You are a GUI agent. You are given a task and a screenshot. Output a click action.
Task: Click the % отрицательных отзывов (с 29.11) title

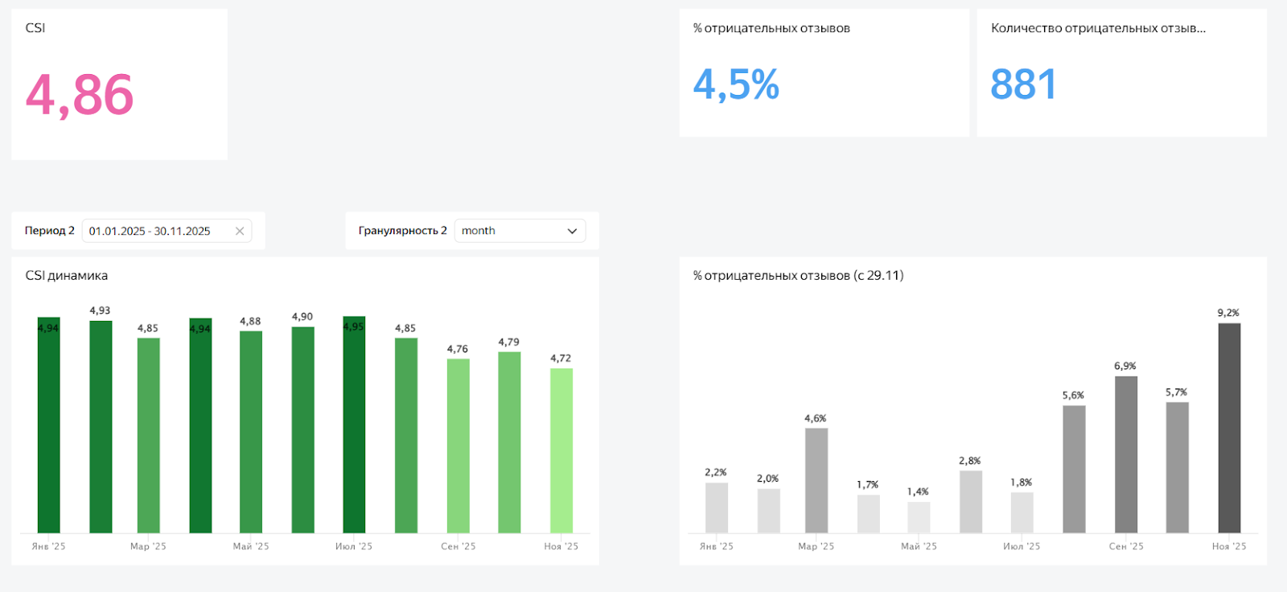click(x=798, y=276)
